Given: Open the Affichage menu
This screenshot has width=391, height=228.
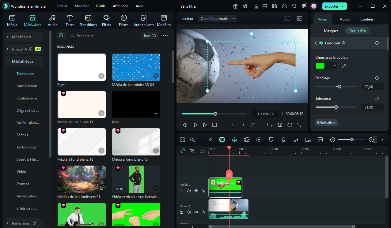Looking at the screenshot, I should coord(121,6).
